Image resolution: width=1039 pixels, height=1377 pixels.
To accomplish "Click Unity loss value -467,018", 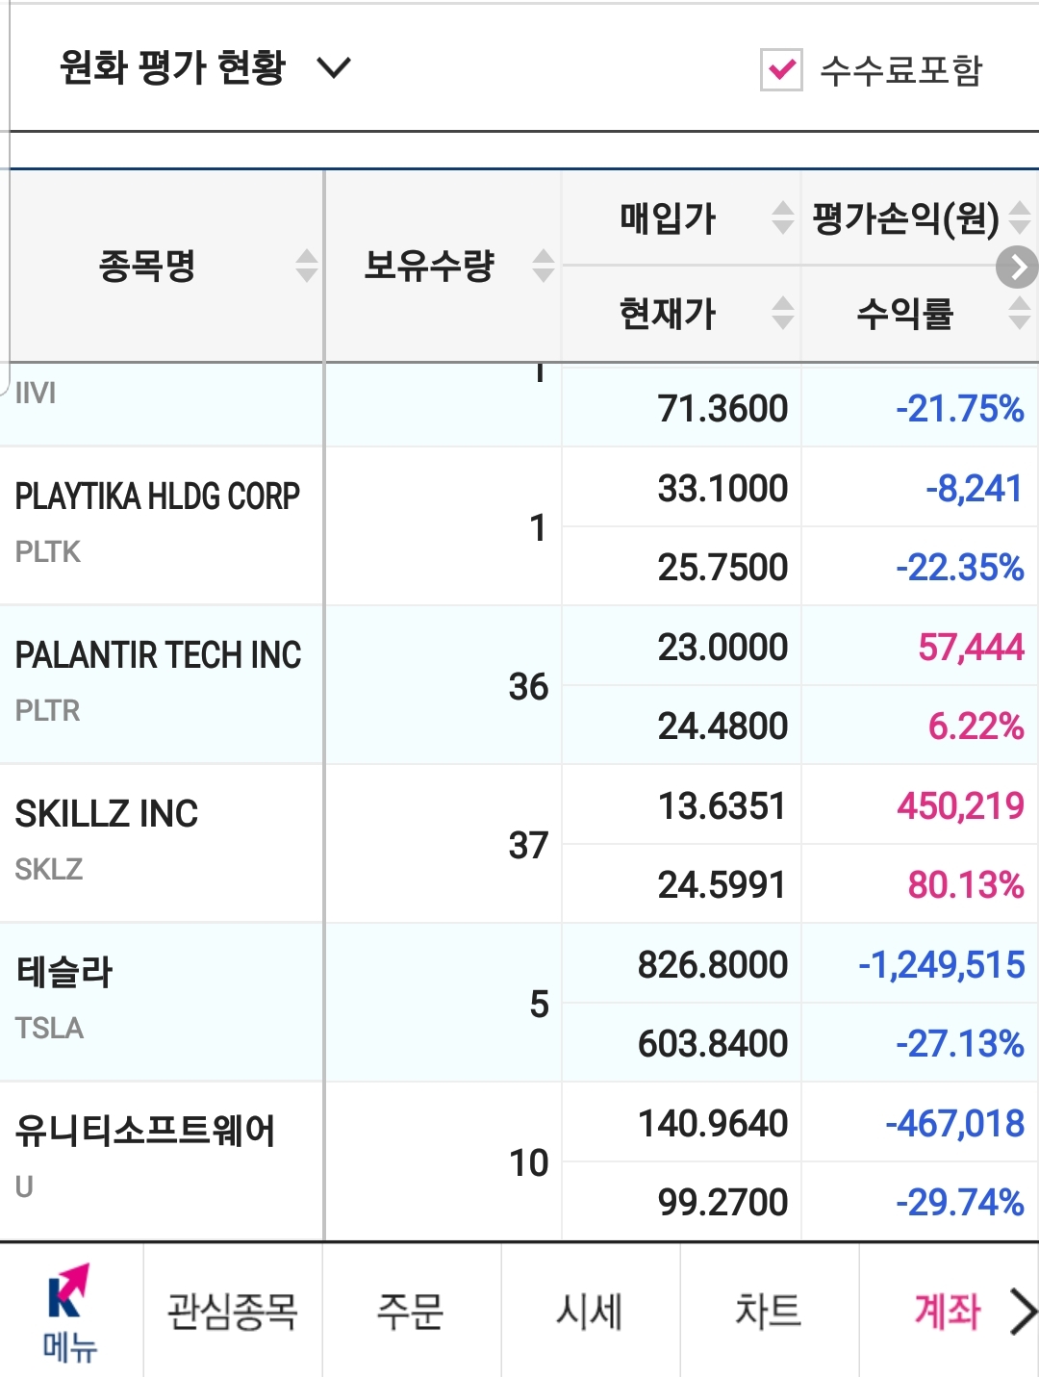I will (955, 1123).
